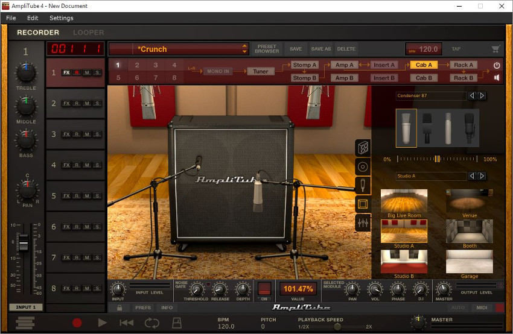Select next microphone with right arrow

pyautogui.click(x=482, y=96)
